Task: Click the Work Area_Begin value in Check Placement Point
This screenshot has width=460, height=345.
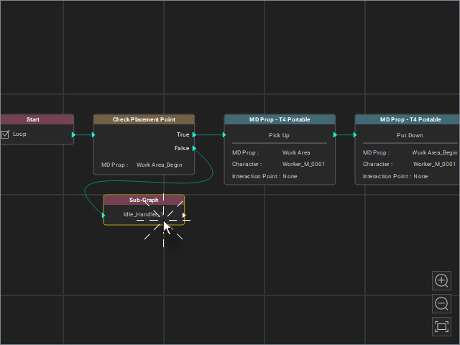Action: click(160, 165)
